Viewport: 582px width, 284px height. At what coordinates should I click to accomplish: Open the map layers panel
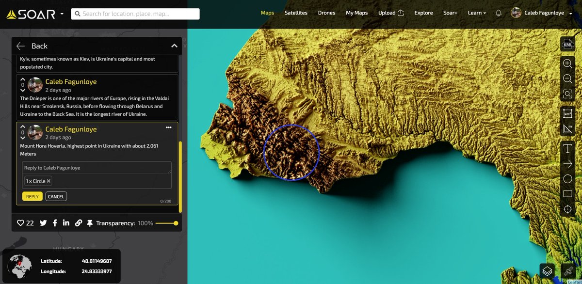pyautogui.click(x=547, y=271)
